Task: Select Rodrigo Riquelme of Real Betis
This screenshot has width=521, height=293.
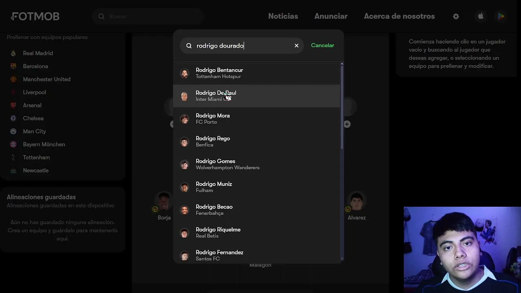Action: (x=256, y=233)
